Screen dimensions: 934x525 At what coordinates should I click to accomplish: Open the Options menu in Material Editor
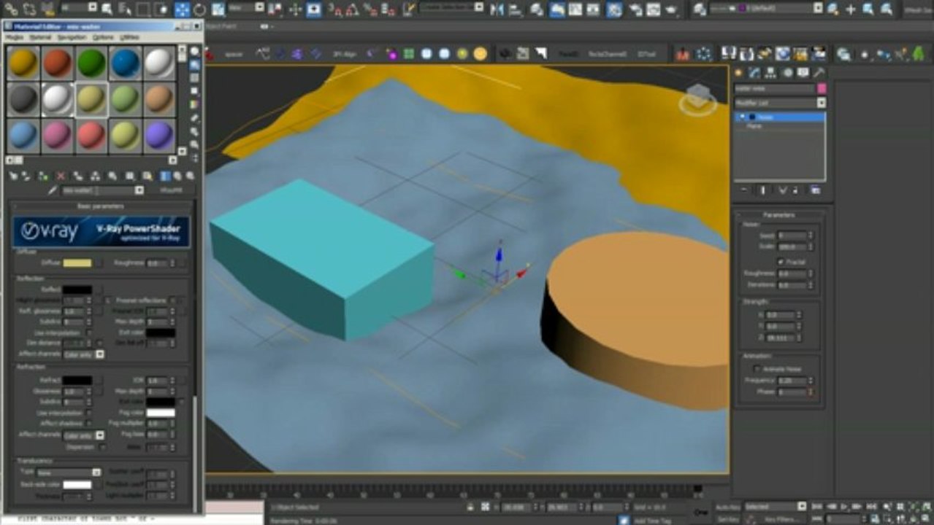click(x=103, y=36)
